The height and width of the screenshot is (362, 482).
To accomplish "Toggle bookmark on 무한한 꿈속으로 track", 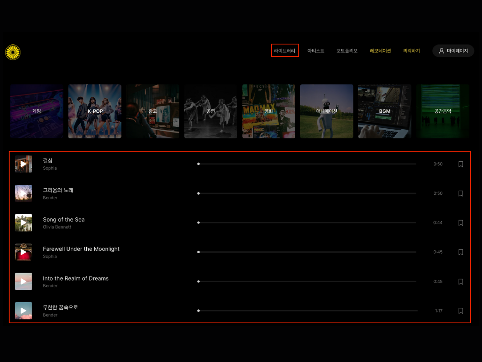I will (x=461, y=311).
